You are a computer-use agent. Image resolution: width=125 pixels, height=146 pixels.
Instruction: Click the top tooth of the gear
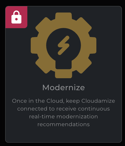[x=64, y=16]
